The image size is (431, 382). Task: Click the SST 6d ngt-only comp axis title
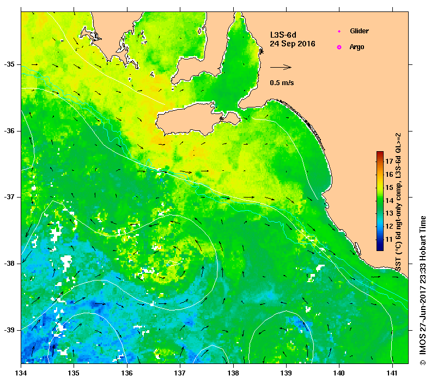click(398, 202)
